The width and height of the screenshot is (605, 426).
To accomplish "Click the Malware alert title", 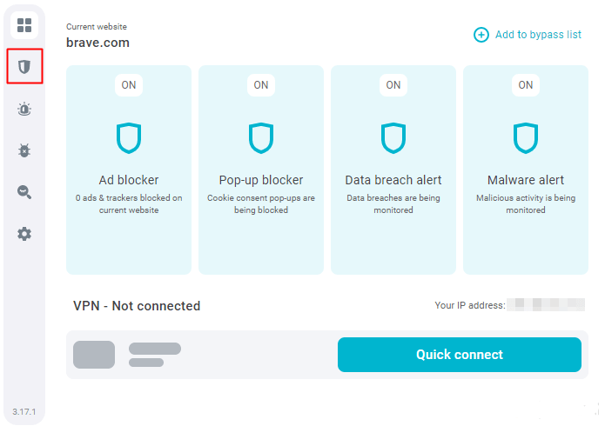I will (x=526, y=180).
